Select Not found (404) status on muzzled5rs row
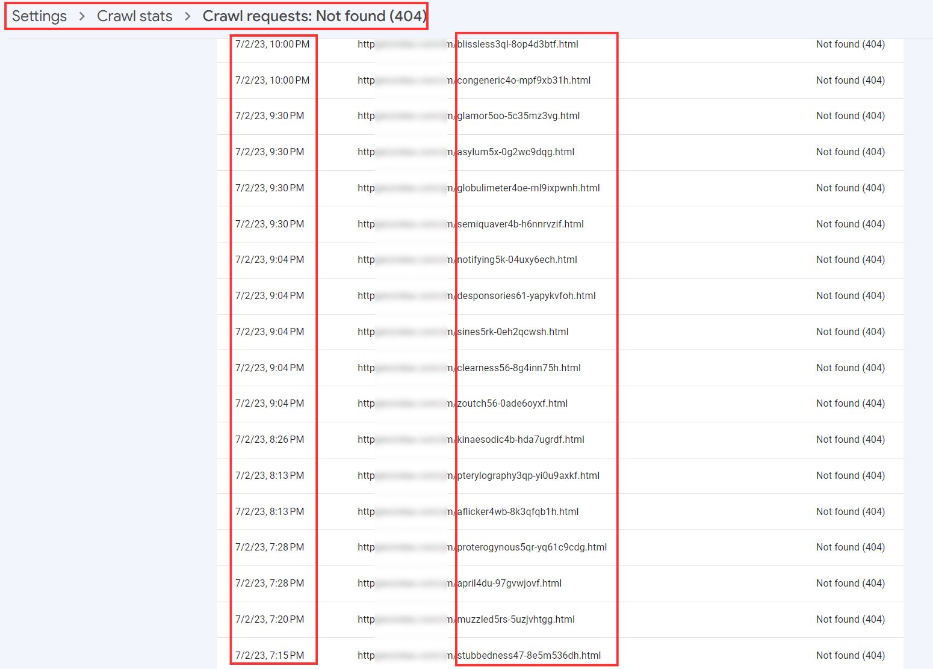Screen dimensions: 933x669 click(x=850, y=620)
